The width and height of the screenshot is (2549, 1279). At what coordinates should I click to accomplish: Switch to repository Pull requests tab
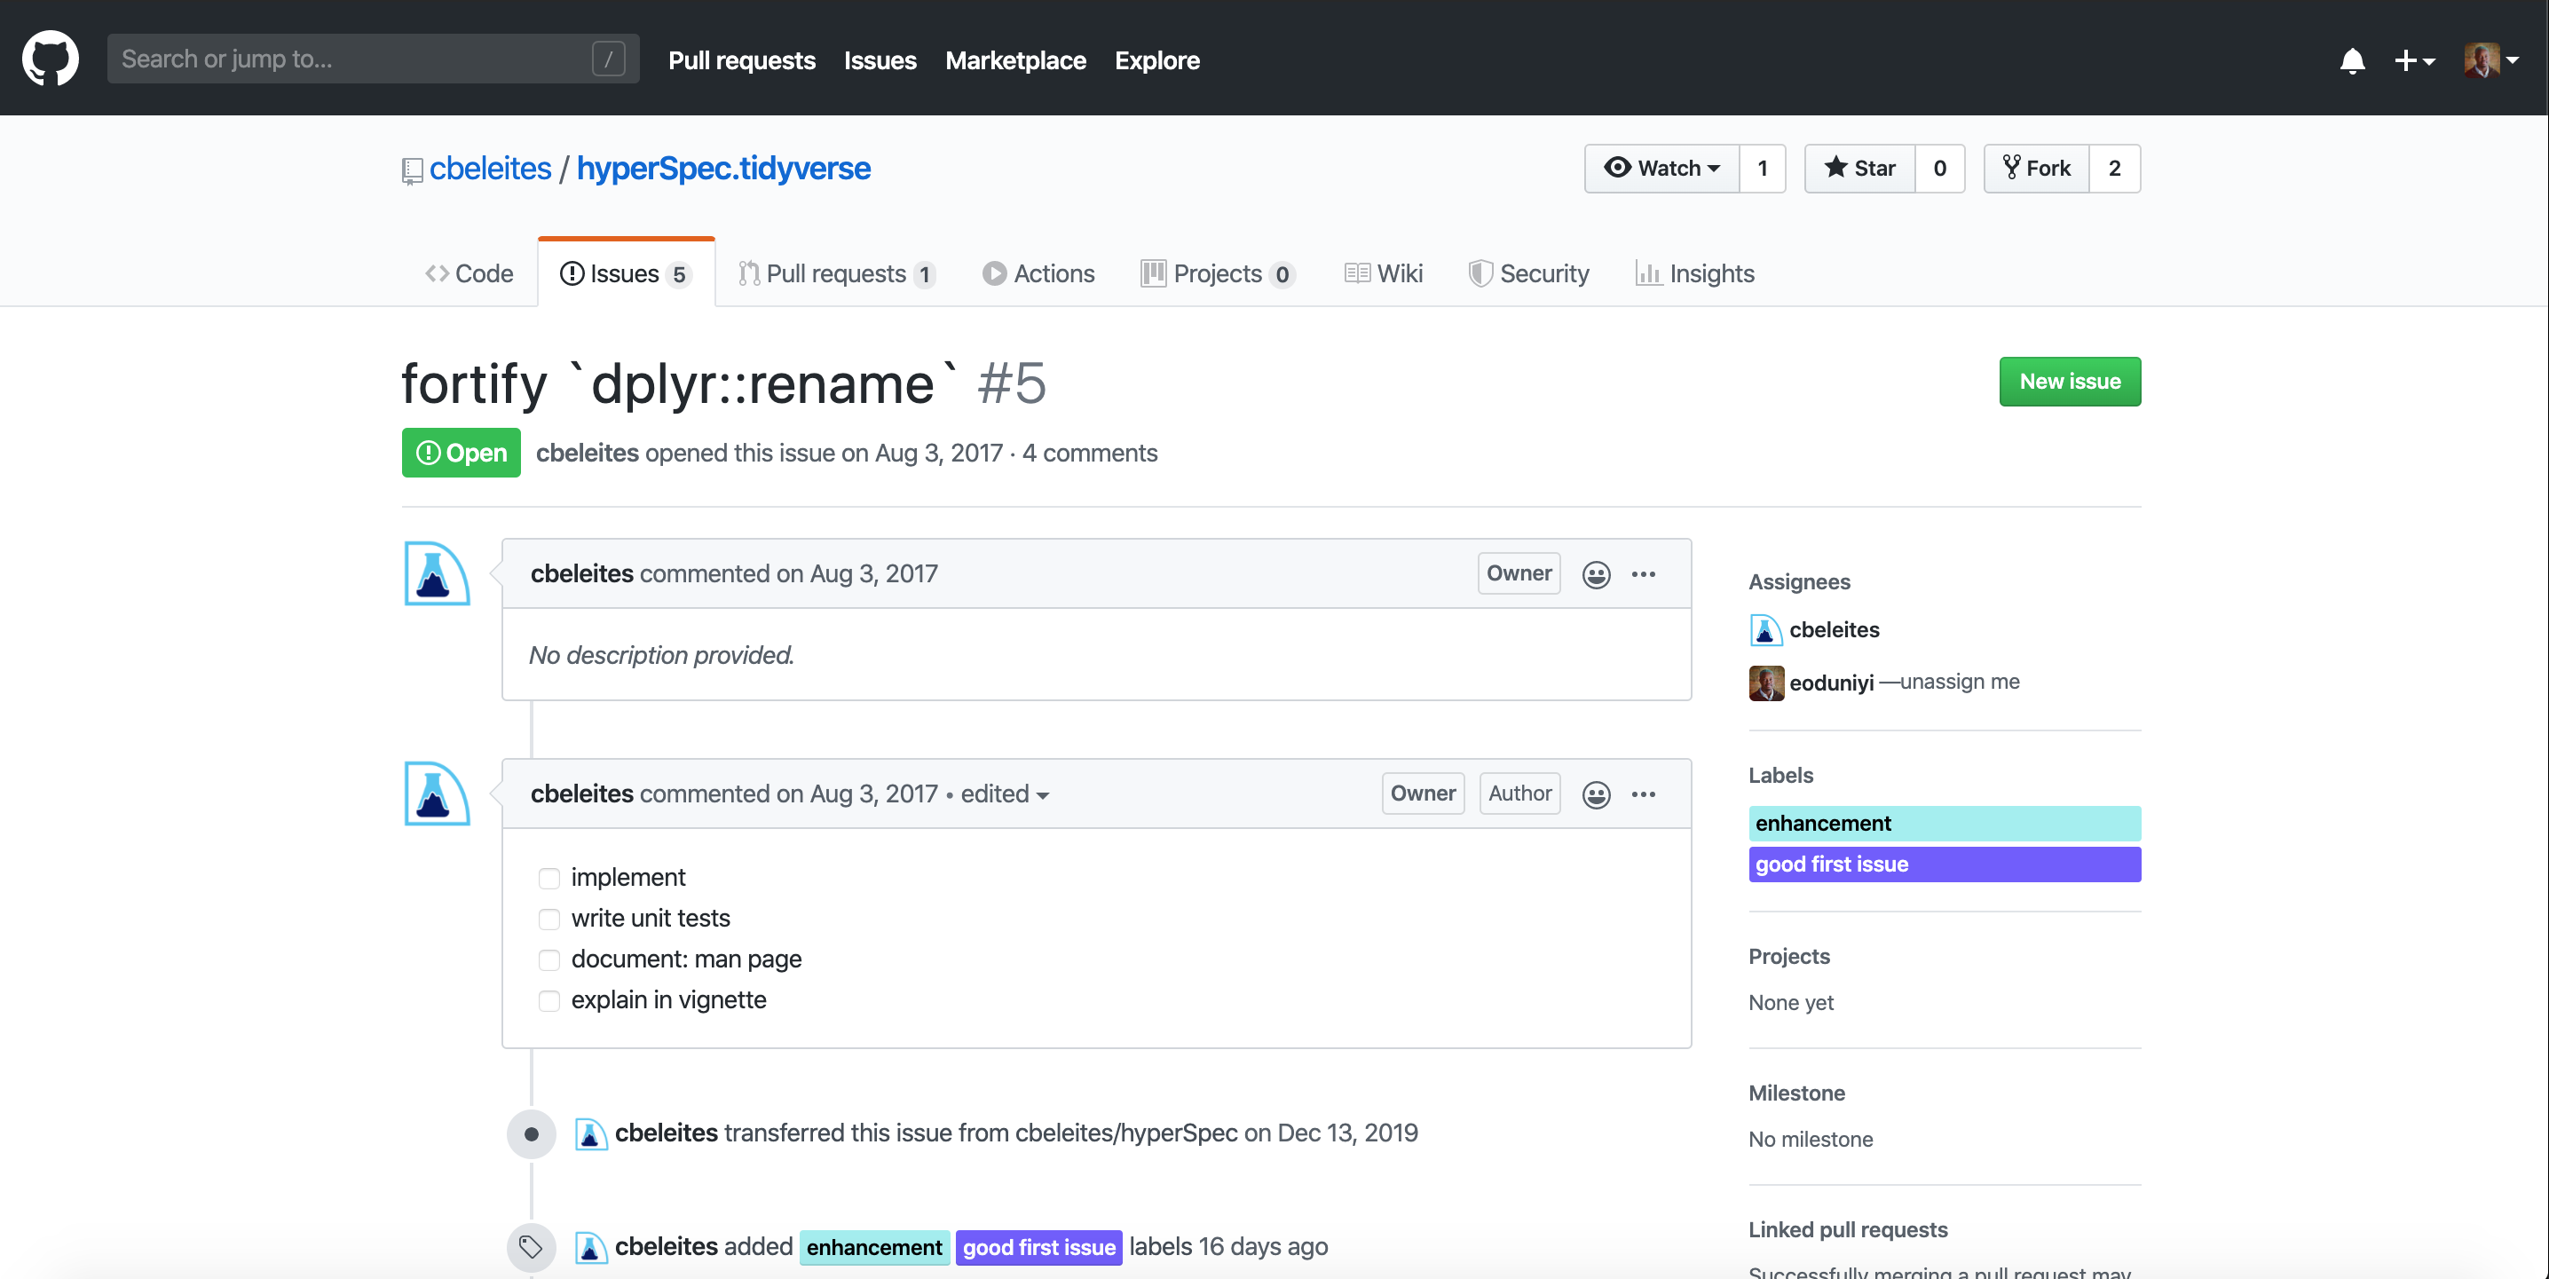pyautogui.click(x=836, y=273)
